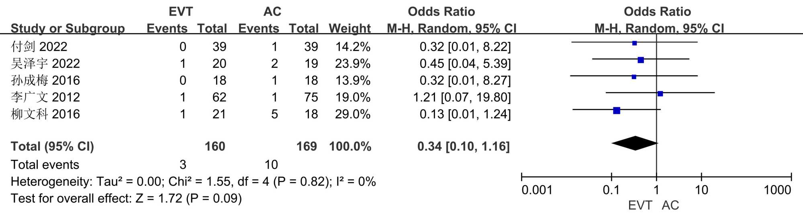This screenshot has height=219, width=803.
Task: Click the black pooled-effect diamond
Action: coord(635,143)
